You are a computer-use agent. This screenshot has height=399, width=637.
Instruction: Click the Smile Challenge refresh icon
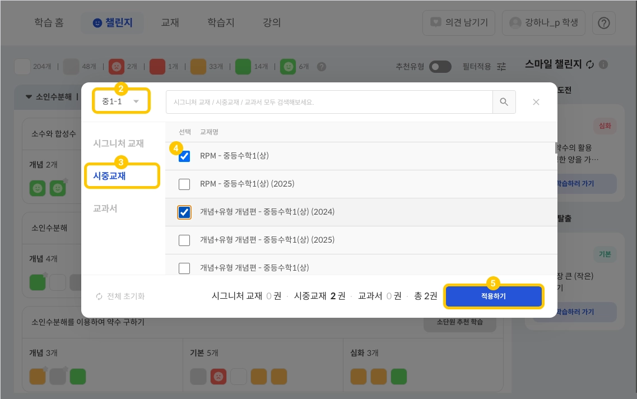(x=590, y=64)
